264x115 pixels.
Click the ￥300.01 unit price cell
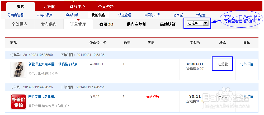coord(97,64)
